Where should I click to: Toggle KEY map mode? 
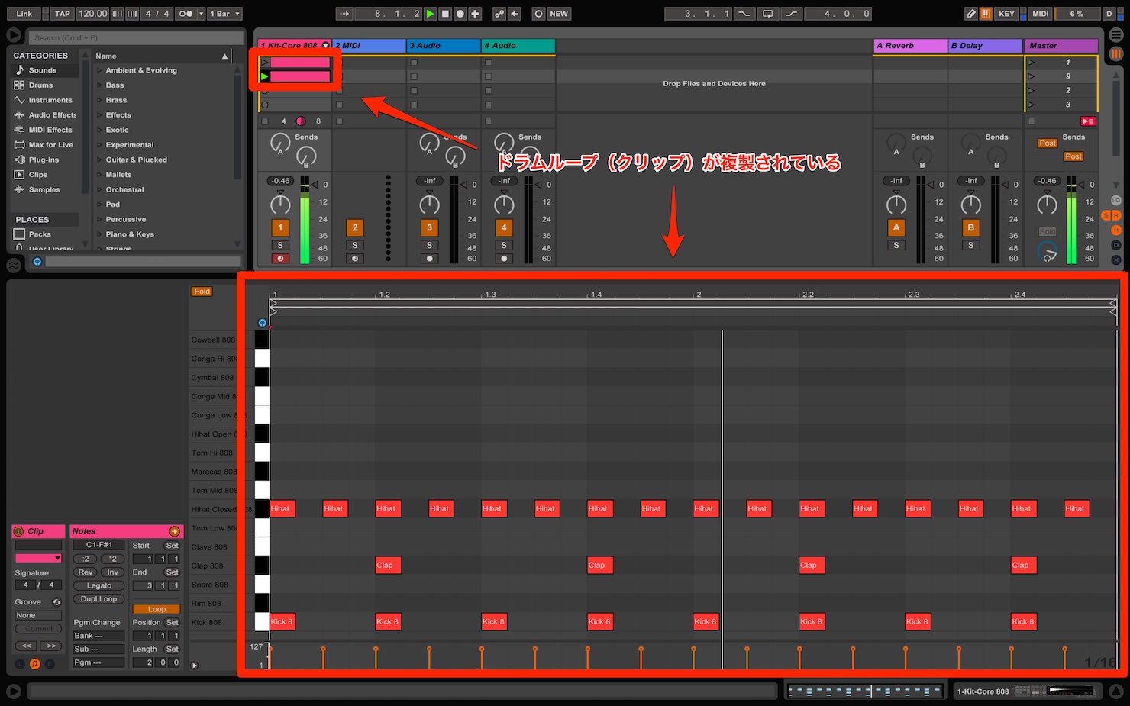point(1007,14)
